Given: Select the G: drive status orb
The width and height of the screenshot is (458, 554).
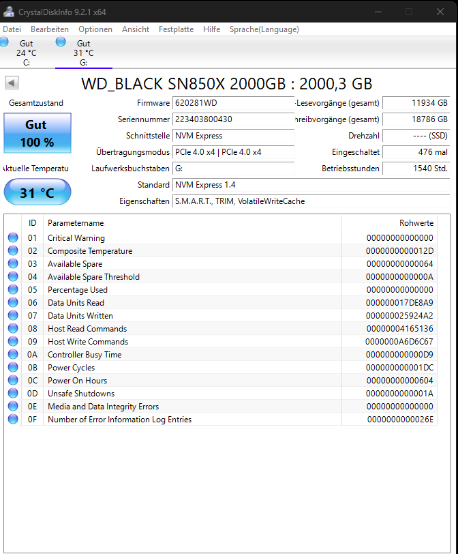Looking at the screenshot, I should point(61,42).
